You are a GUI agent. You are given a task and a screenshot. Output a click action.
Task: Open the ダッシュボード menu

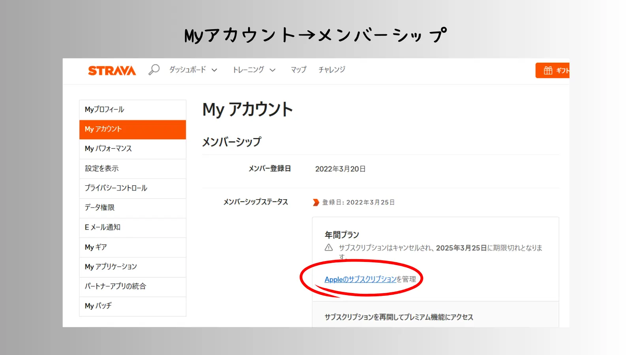[x=188, y=70]
